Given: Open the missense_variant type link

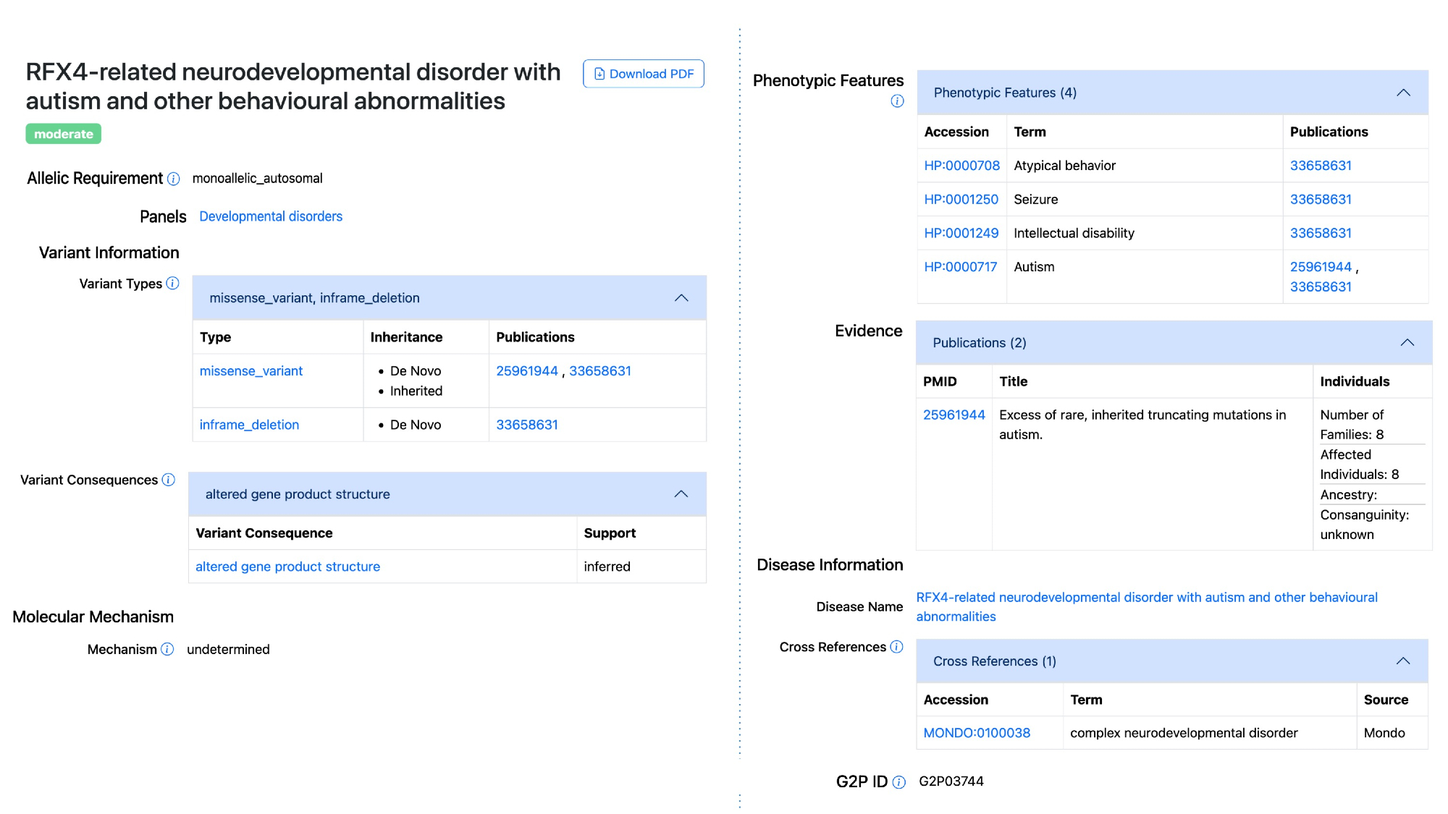Looking at the screenshot, I should [x=251, y=371].
